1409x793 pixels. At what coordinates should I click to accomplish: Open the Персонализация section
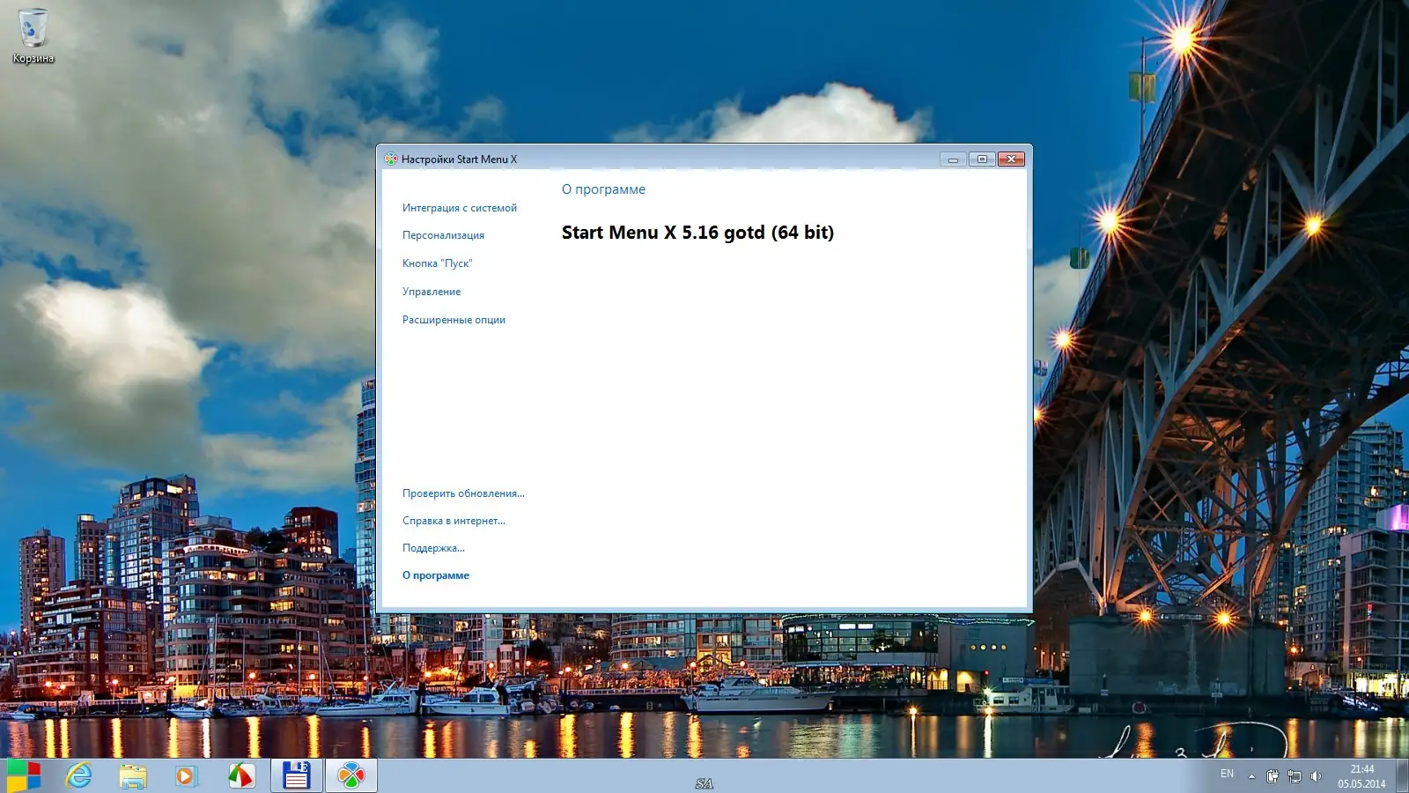point(443,235)
